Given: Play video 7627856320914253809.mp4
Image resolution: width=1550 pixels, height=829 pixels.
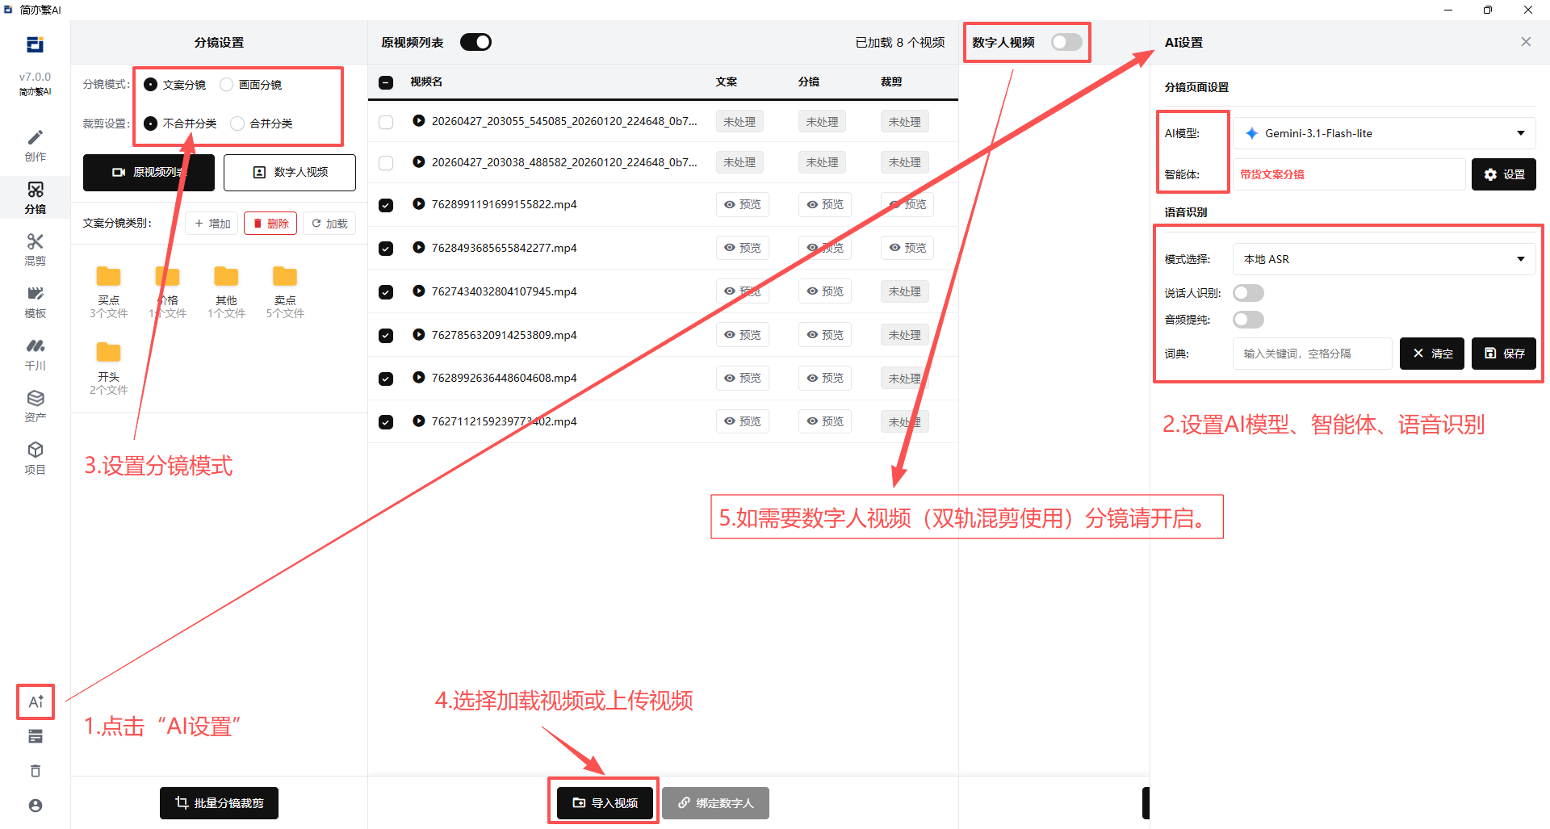Looking at the screenshot, I should click(419, 334).
